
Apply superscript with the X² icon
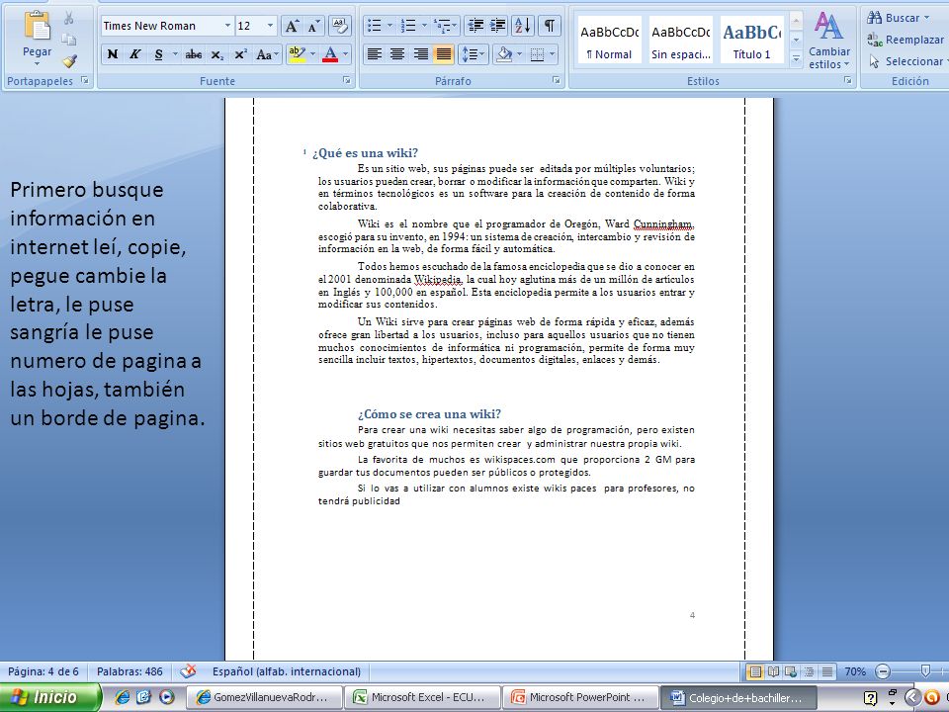pos(240,54)
